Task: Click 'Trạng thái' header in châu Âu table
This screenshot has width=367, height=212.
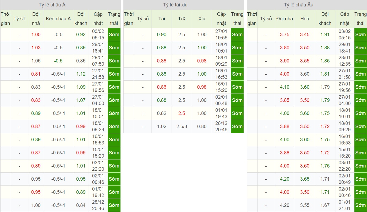Action: point(361,19)
